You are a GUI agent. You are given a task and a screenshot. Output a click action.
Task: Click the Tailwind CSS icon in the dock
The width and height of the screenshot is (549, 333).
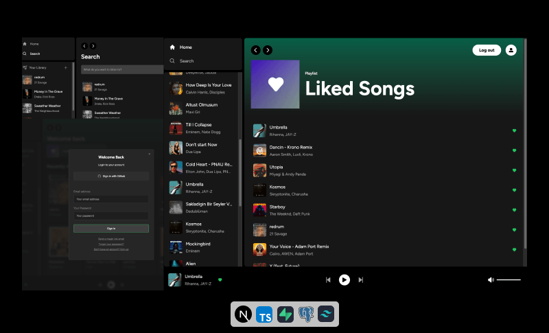pos(326,314)
